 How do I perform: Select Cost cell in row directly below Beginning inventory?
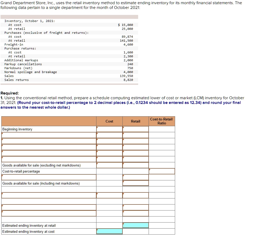coord(109,135)
